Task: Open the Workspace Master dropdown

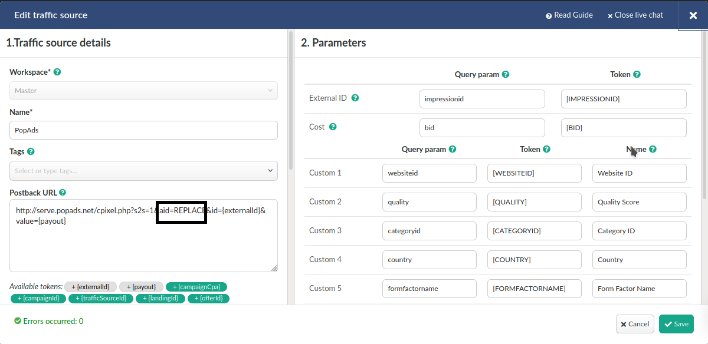Action: point(143,91)
